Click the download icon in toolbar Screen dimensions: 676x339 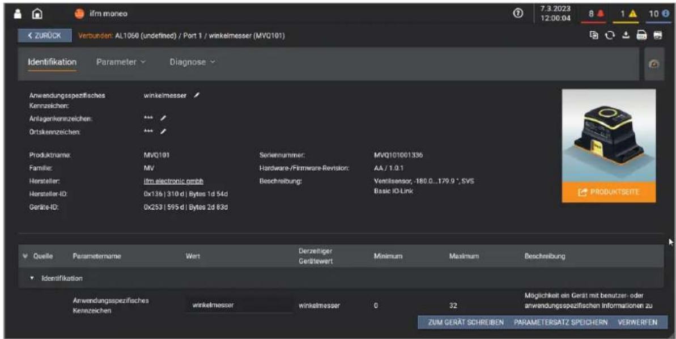626,35
